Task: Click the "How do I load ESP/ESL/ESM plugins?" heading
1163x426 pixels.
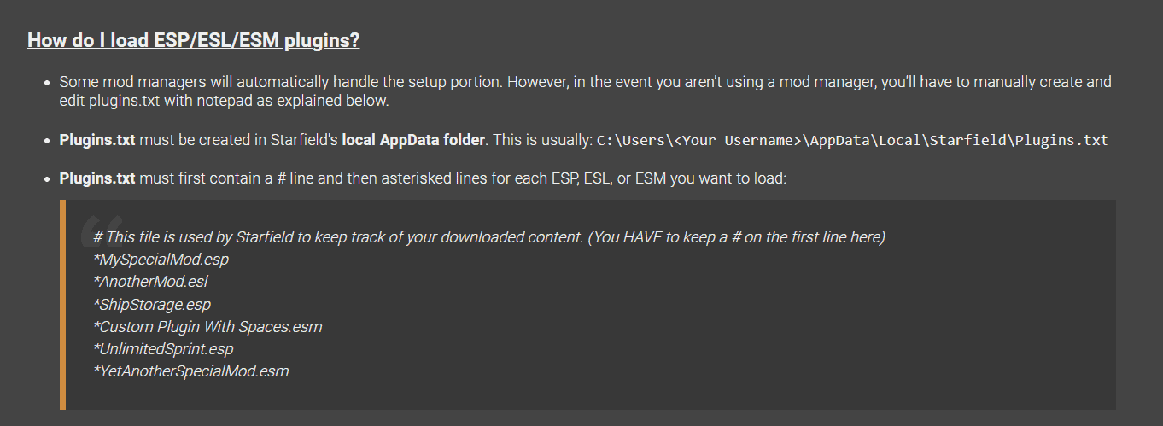Action: (193, 40)
